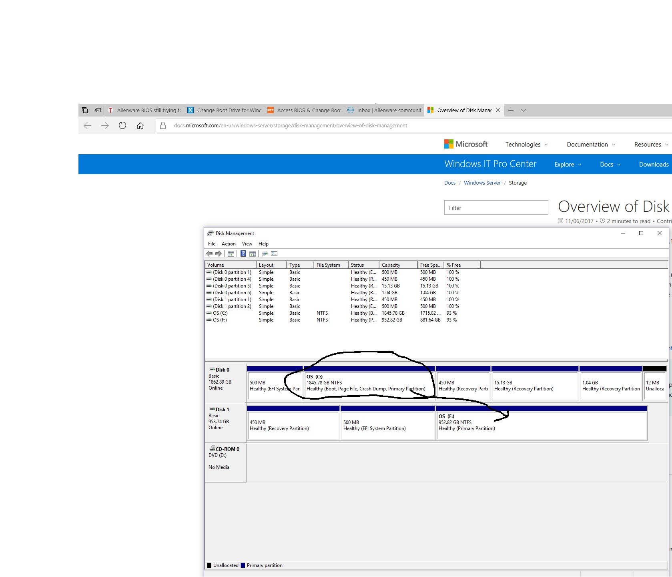Click the Properties checklist toolbar icon
The height and width of the screenshot is (577, 672).
tap(274, 254)
